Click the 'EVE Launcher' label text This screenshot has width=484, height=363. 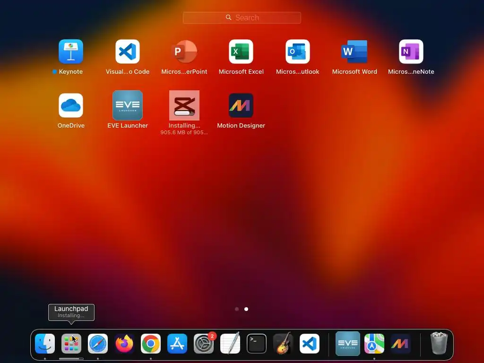(128, 125)
